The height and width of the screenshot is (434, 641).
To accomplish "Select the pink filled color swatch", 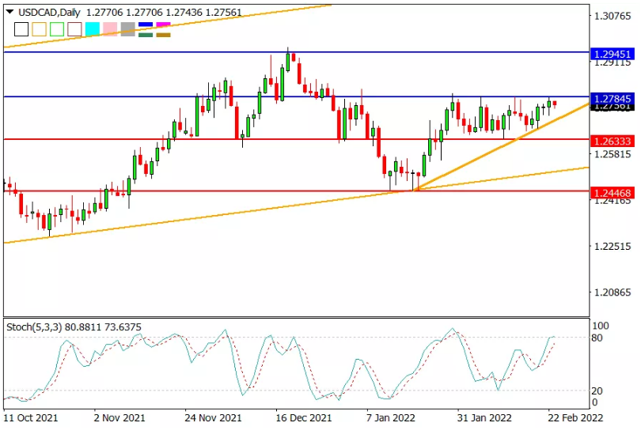I will coord(110,29).
